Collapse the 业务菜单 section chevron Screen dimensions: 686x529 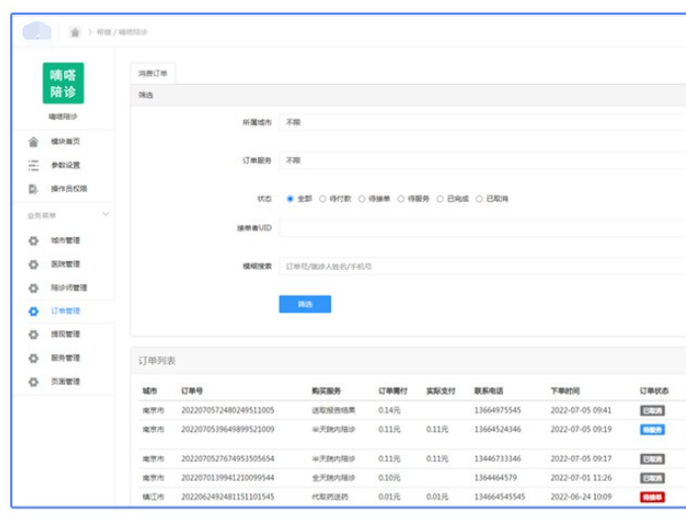coord(106,215)
